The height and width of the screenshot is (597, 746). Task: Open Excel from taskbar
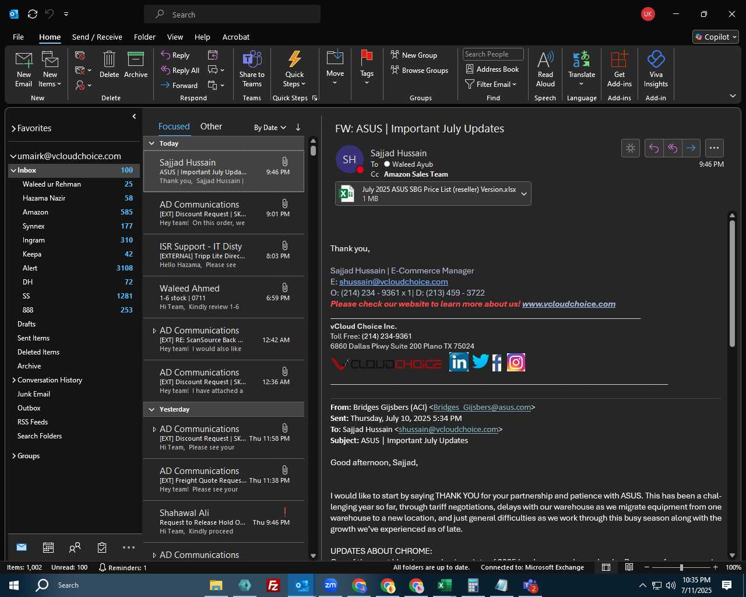pyautogui.click(x=445, y=585)
